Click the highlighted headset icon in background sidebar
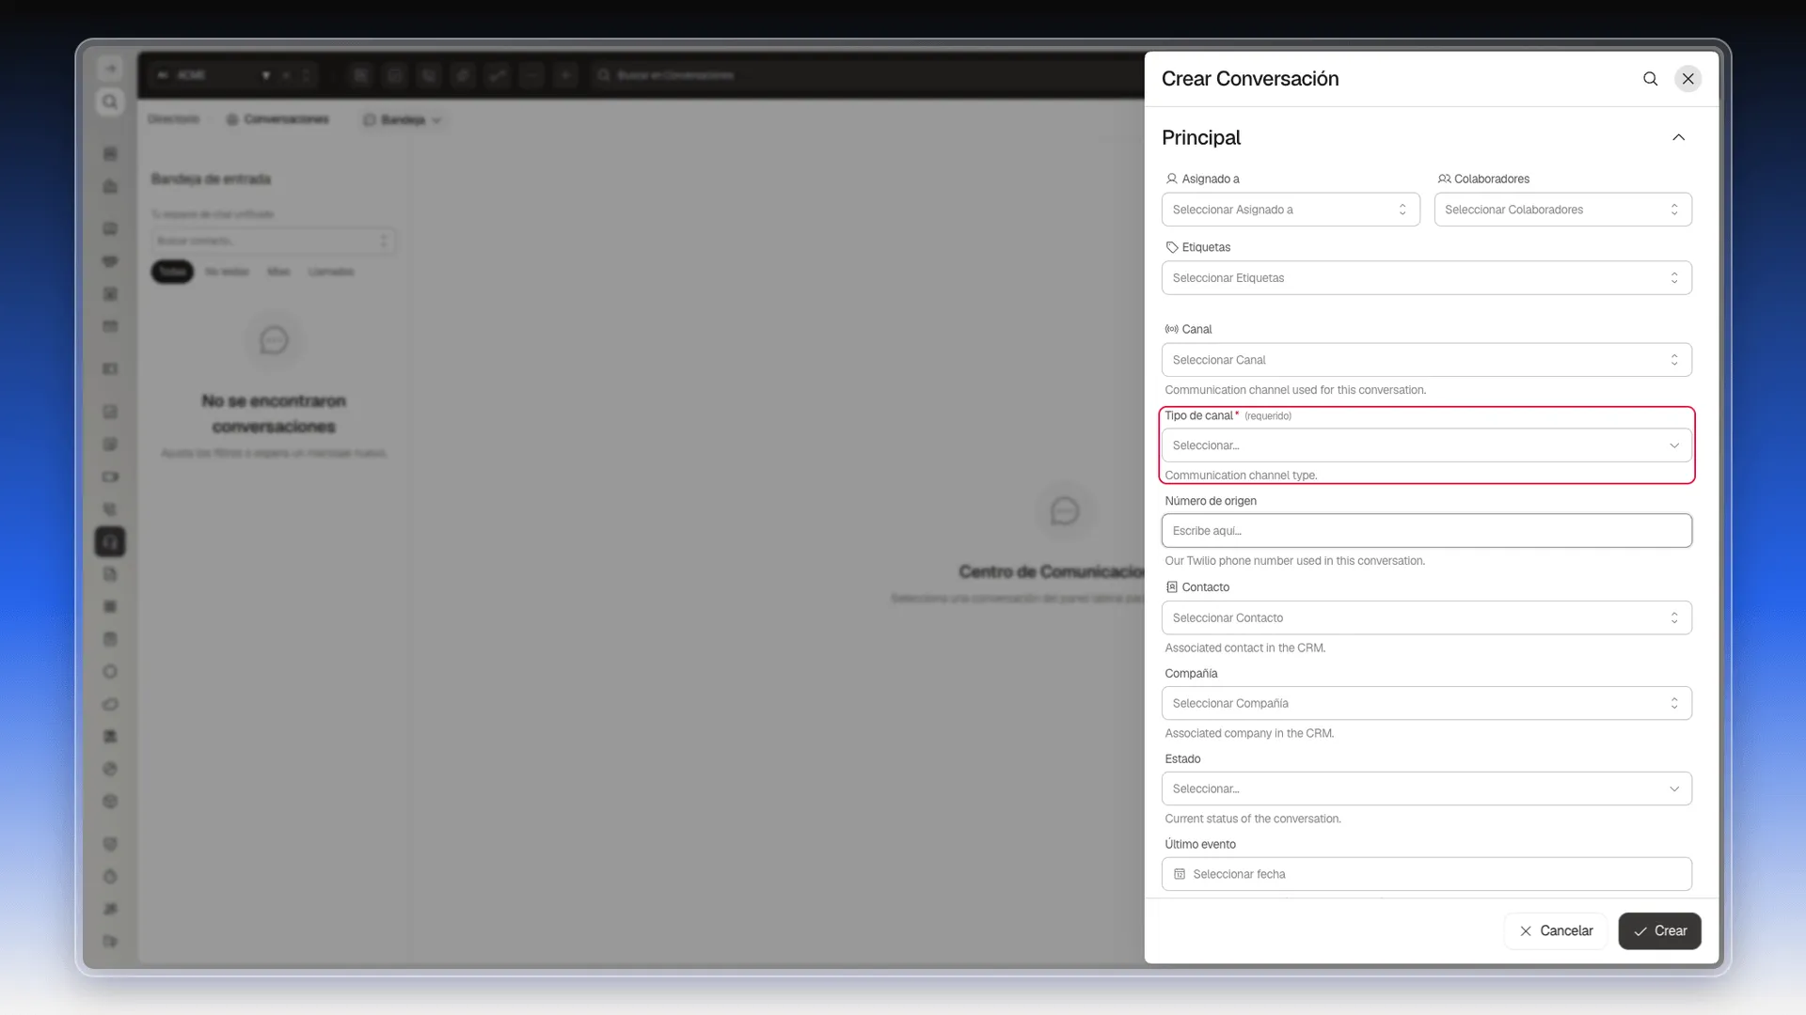1806x1015 pixels. coord(110,541)
